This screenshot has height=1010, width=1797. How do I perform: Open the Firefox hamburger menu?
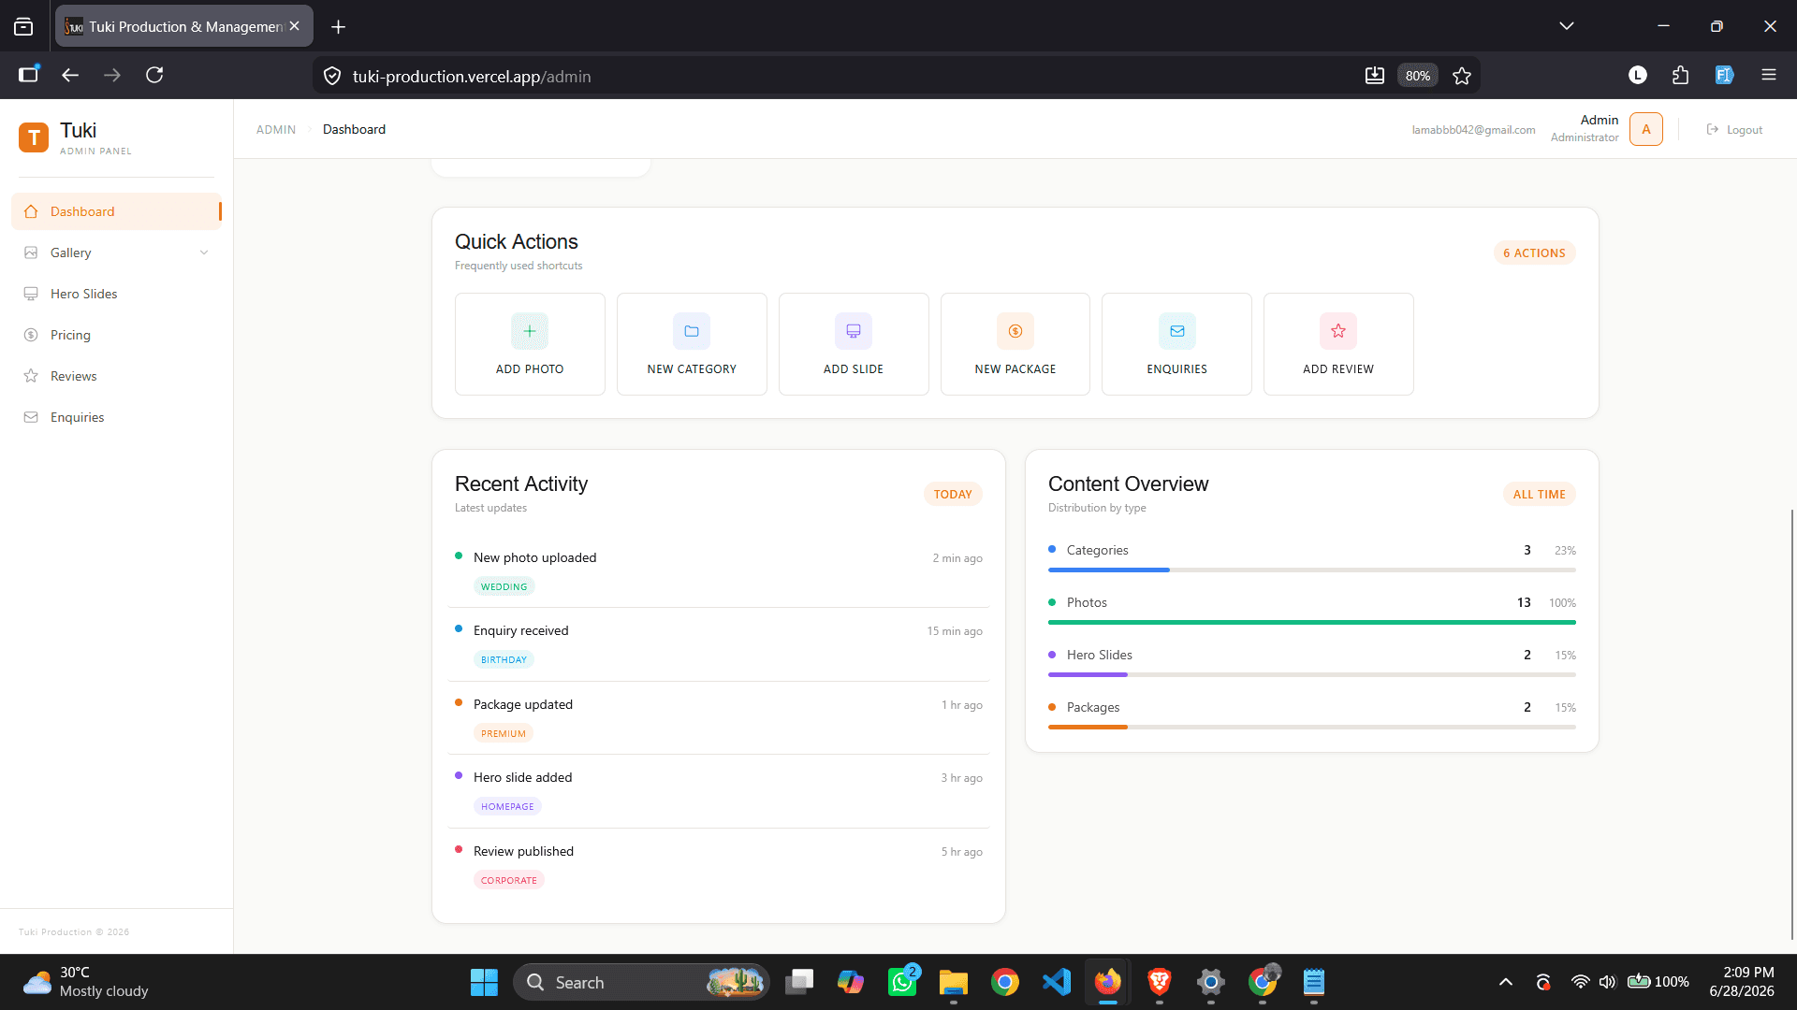(1769, 75)
